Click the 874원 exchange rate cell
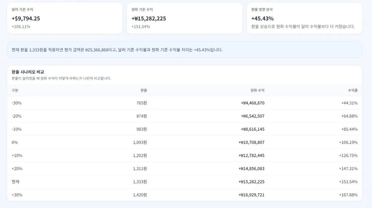 (x=141, y=116)
